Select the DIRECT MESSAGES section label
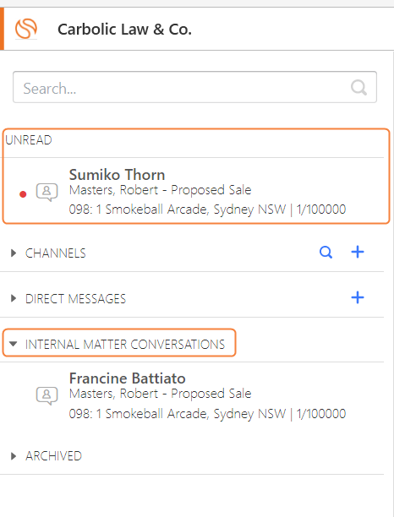394x517 pixels. pyautogui.click(x=75, y=299)
